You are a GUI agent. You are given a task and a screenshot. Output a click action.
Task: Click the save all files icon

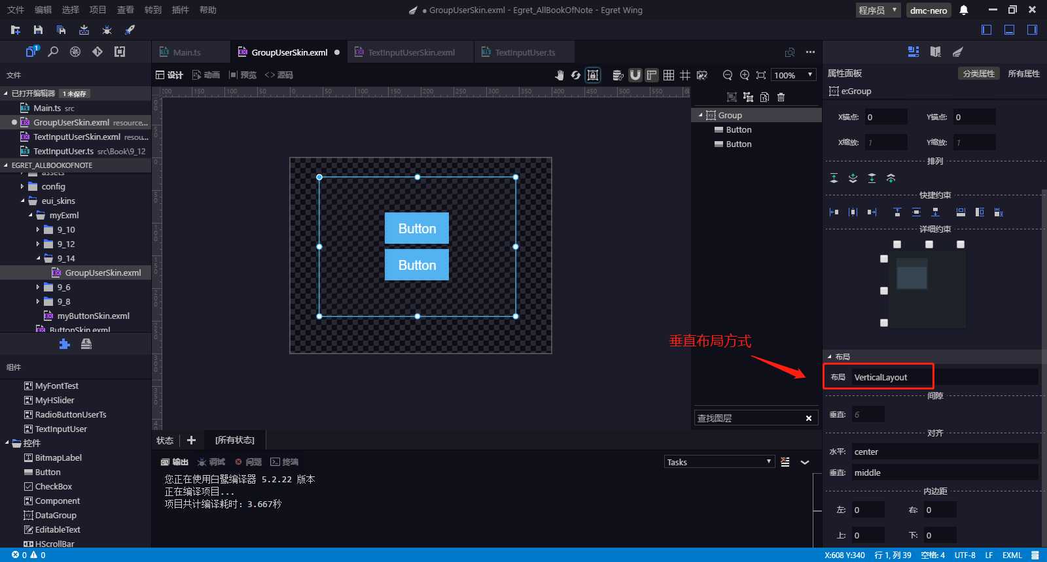61,30
